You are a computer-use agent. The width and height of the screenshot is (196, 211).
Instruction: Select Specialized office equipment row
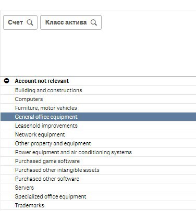click(x=98, y=196)
